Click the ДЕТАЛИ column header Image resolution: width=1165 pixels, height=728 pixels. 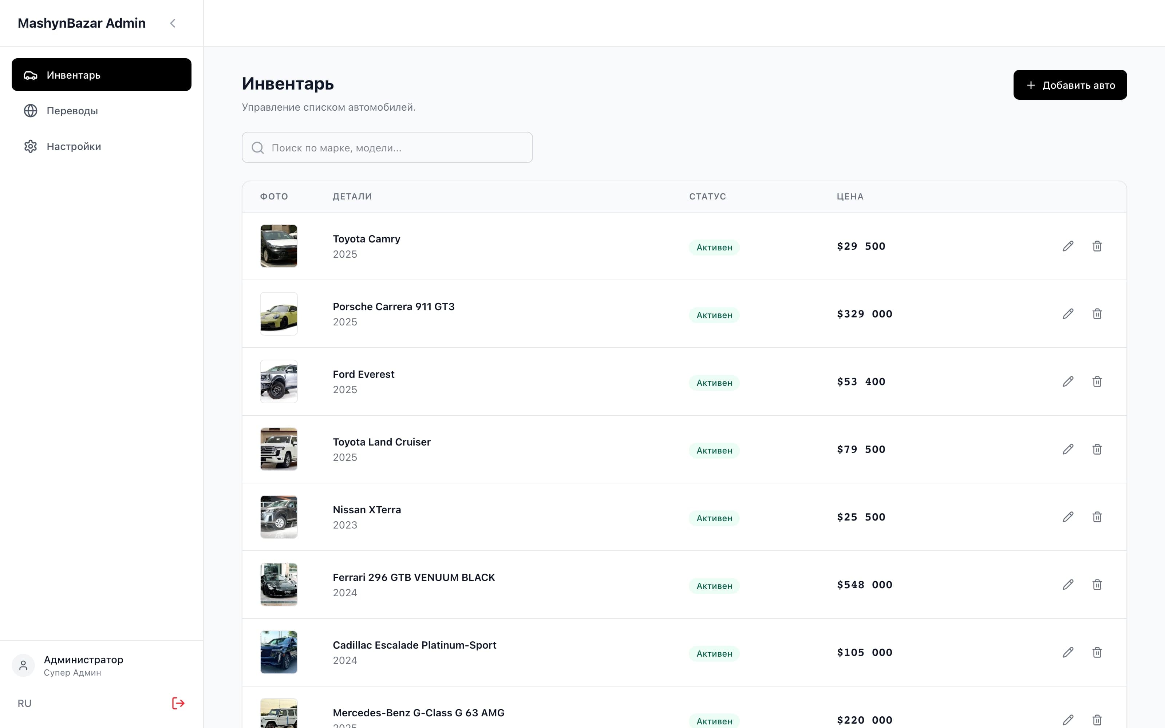[x=352, y=197]
